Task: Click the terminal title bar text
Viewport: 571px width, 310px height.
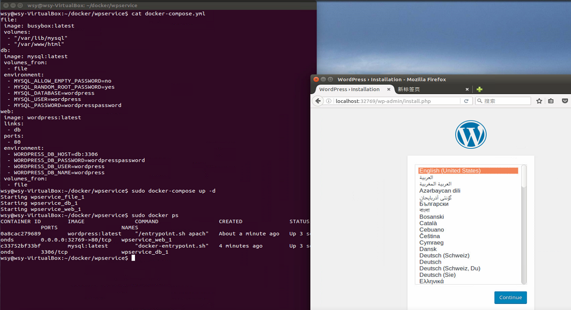Action: tap(82, 6)
